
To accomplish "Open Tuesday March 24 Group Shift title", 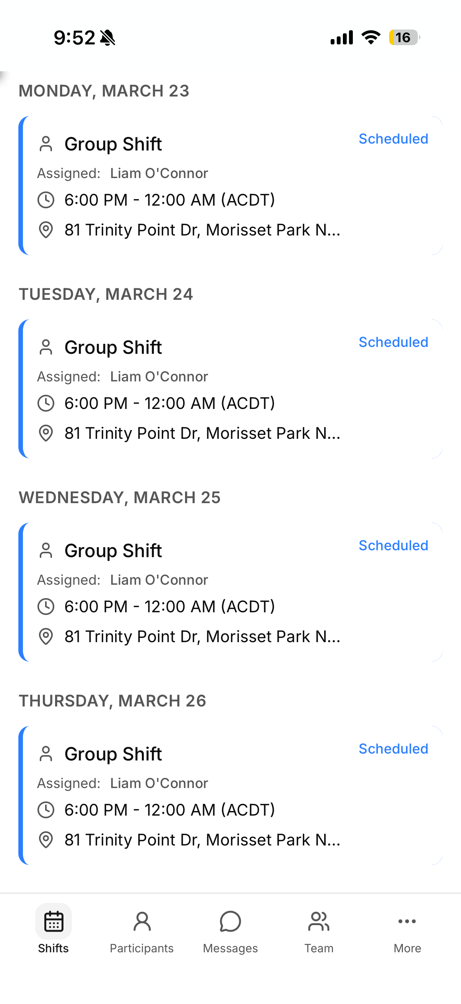I will [x=113, y=347].
